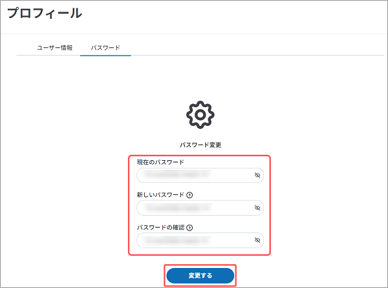
Task: Click the blurred value in the new password box
Action: coord(177,208)
